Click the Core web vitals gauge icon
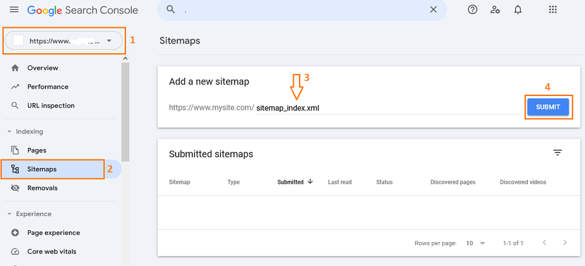Image resolution: width=585 pixels, height=266 pixels. [15, 252]
